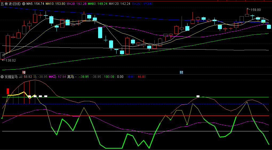Click the MA5: 154.74 label
The image size is (272, 150).
coord(35,4)
